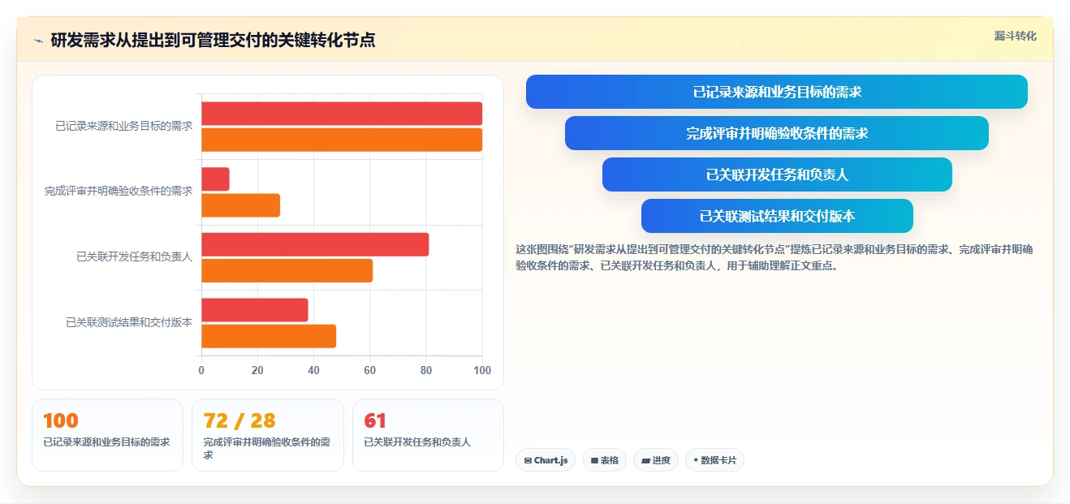The width and height of the screenshot is (1070, 504).
Task: Click the orange bar for 已记录来源和业务目标的需求
Action: pos(342,140)
